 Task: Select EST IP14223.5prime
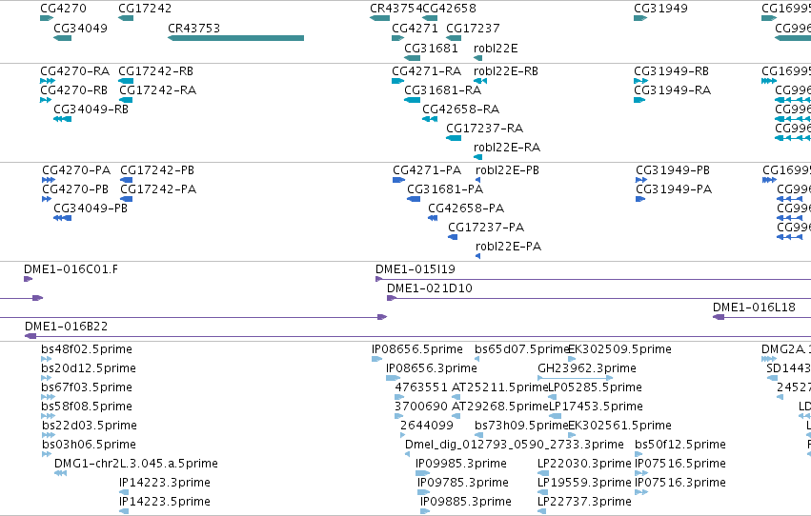pos(124,512)
